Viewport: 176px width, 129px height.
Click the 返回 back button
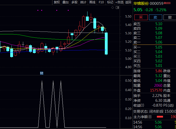(128, 2)
